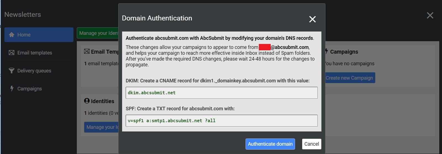Click the Home house icon in sidebar

click(12, 35)
